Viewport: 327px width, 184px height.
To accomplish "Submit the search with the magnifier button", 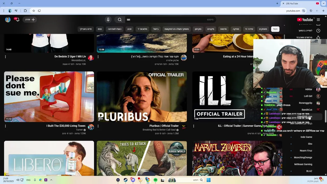I will click(x=120, y=20).
